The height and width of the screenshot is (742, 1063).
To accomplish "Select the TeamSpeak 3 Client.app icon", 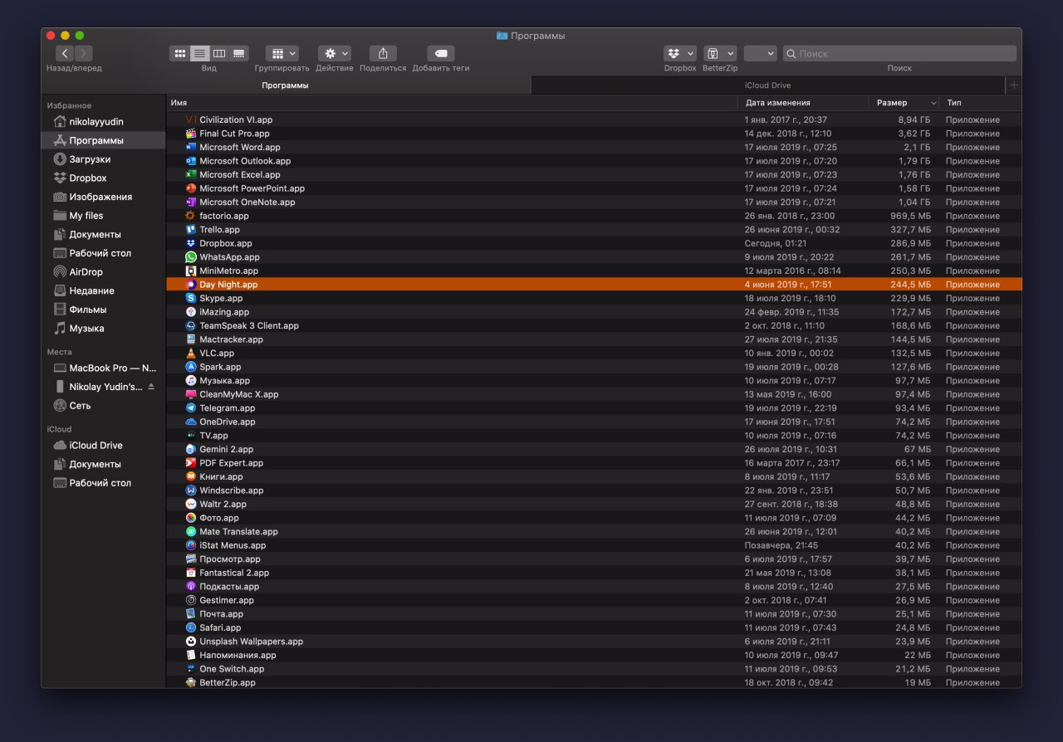I will pos(191,325).
